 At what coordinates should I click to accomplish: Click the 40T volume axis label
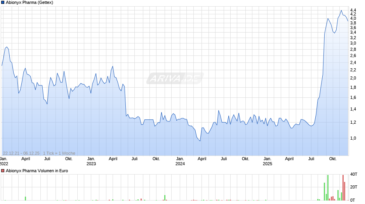coord(354,174)
